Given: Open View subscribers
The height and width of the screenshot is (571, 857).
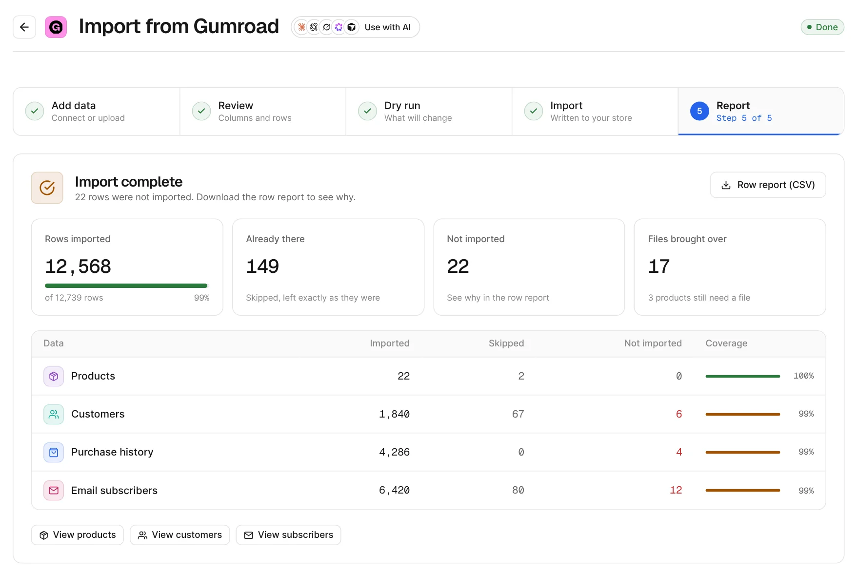Looking at the screenshot, I should point(288,535).
